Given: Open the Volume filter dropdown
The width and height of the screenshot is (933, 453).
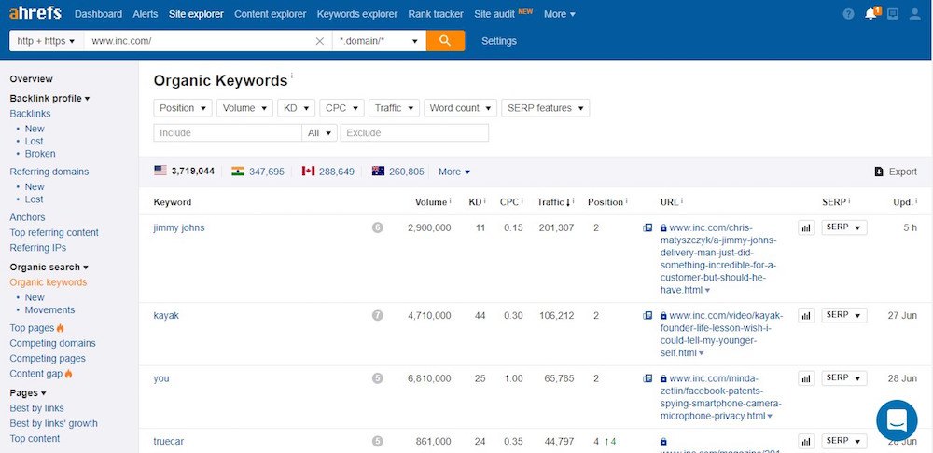Looking at the screenshot, I should point(244,108).
